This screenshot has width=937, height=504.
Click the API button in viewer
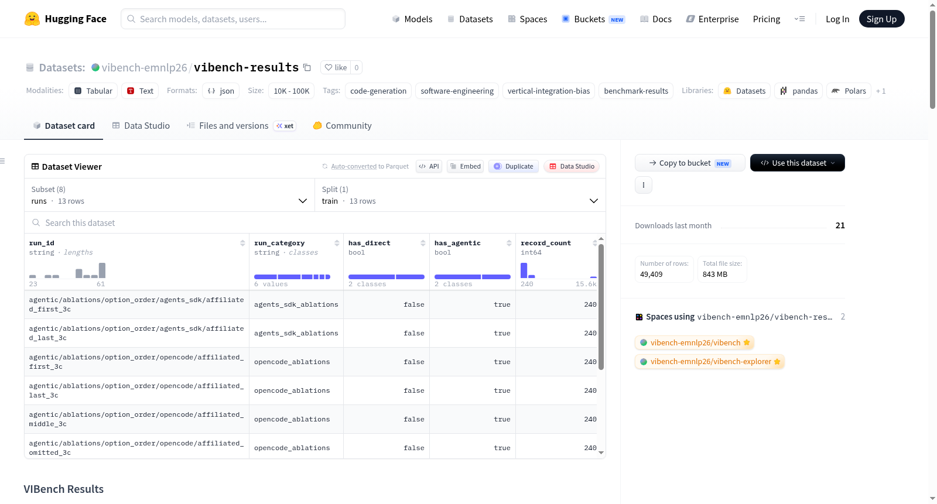429,166
